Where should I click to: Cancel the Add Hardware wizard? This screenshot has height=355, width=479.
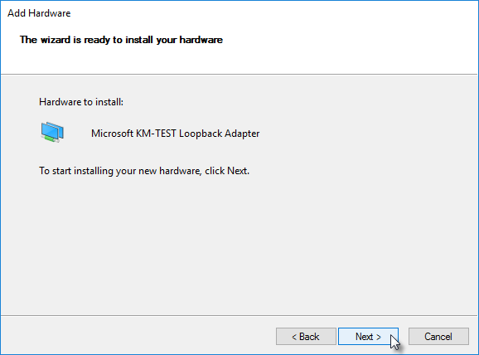point(438,337)
